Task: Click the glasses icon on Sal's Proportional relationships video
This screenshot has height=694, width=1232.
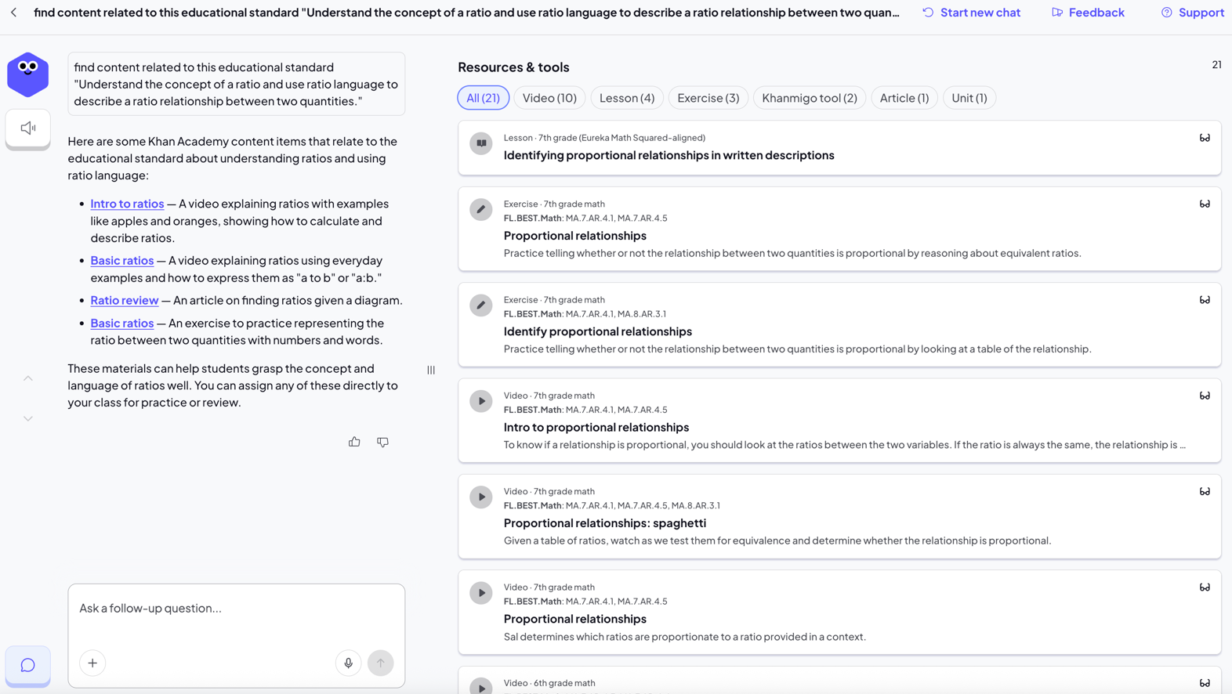Action: coord(1205,587)
